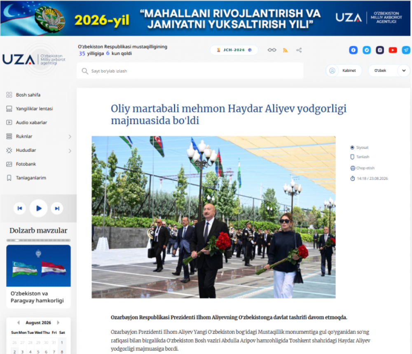Image resolution: width=412 pixels, height=354 pixels.
Task: Open the Kabinet login button
Action: (344, 71)
